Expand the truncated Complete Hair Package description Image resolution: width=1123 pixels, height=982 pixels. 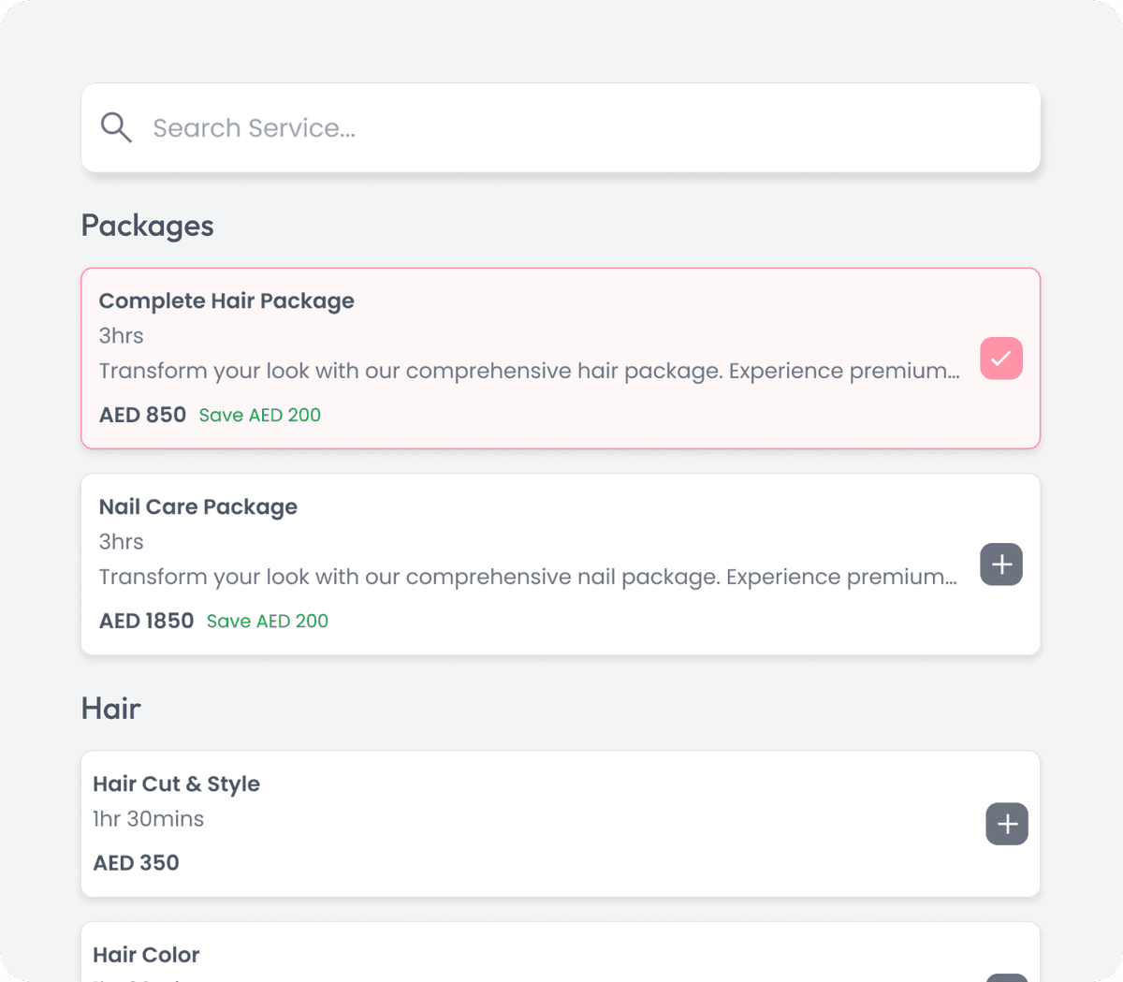click(x=529, y=371)
